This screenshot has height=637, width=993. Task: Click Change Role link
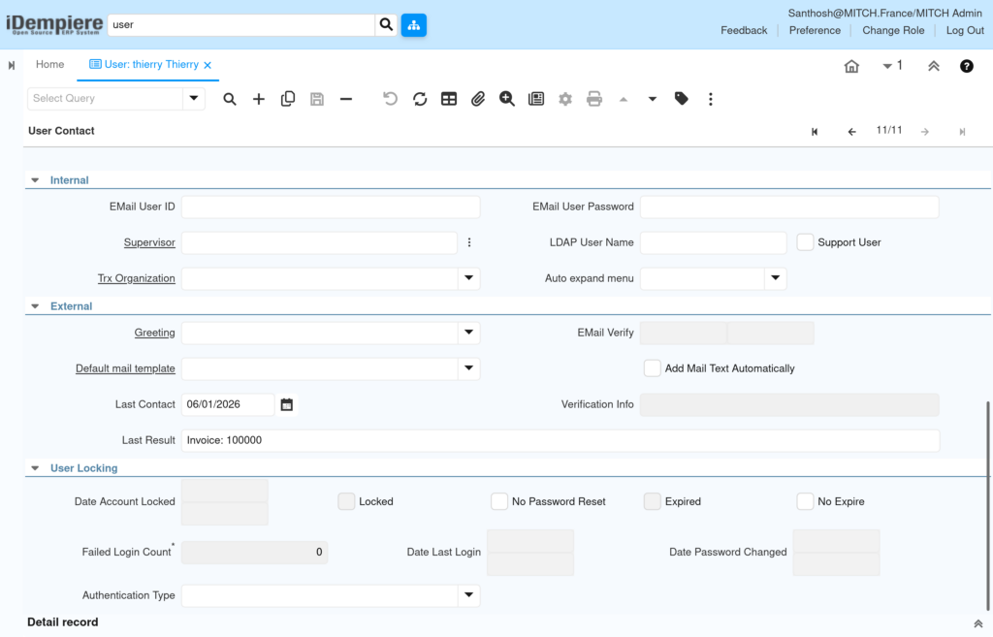coord(893,30)
